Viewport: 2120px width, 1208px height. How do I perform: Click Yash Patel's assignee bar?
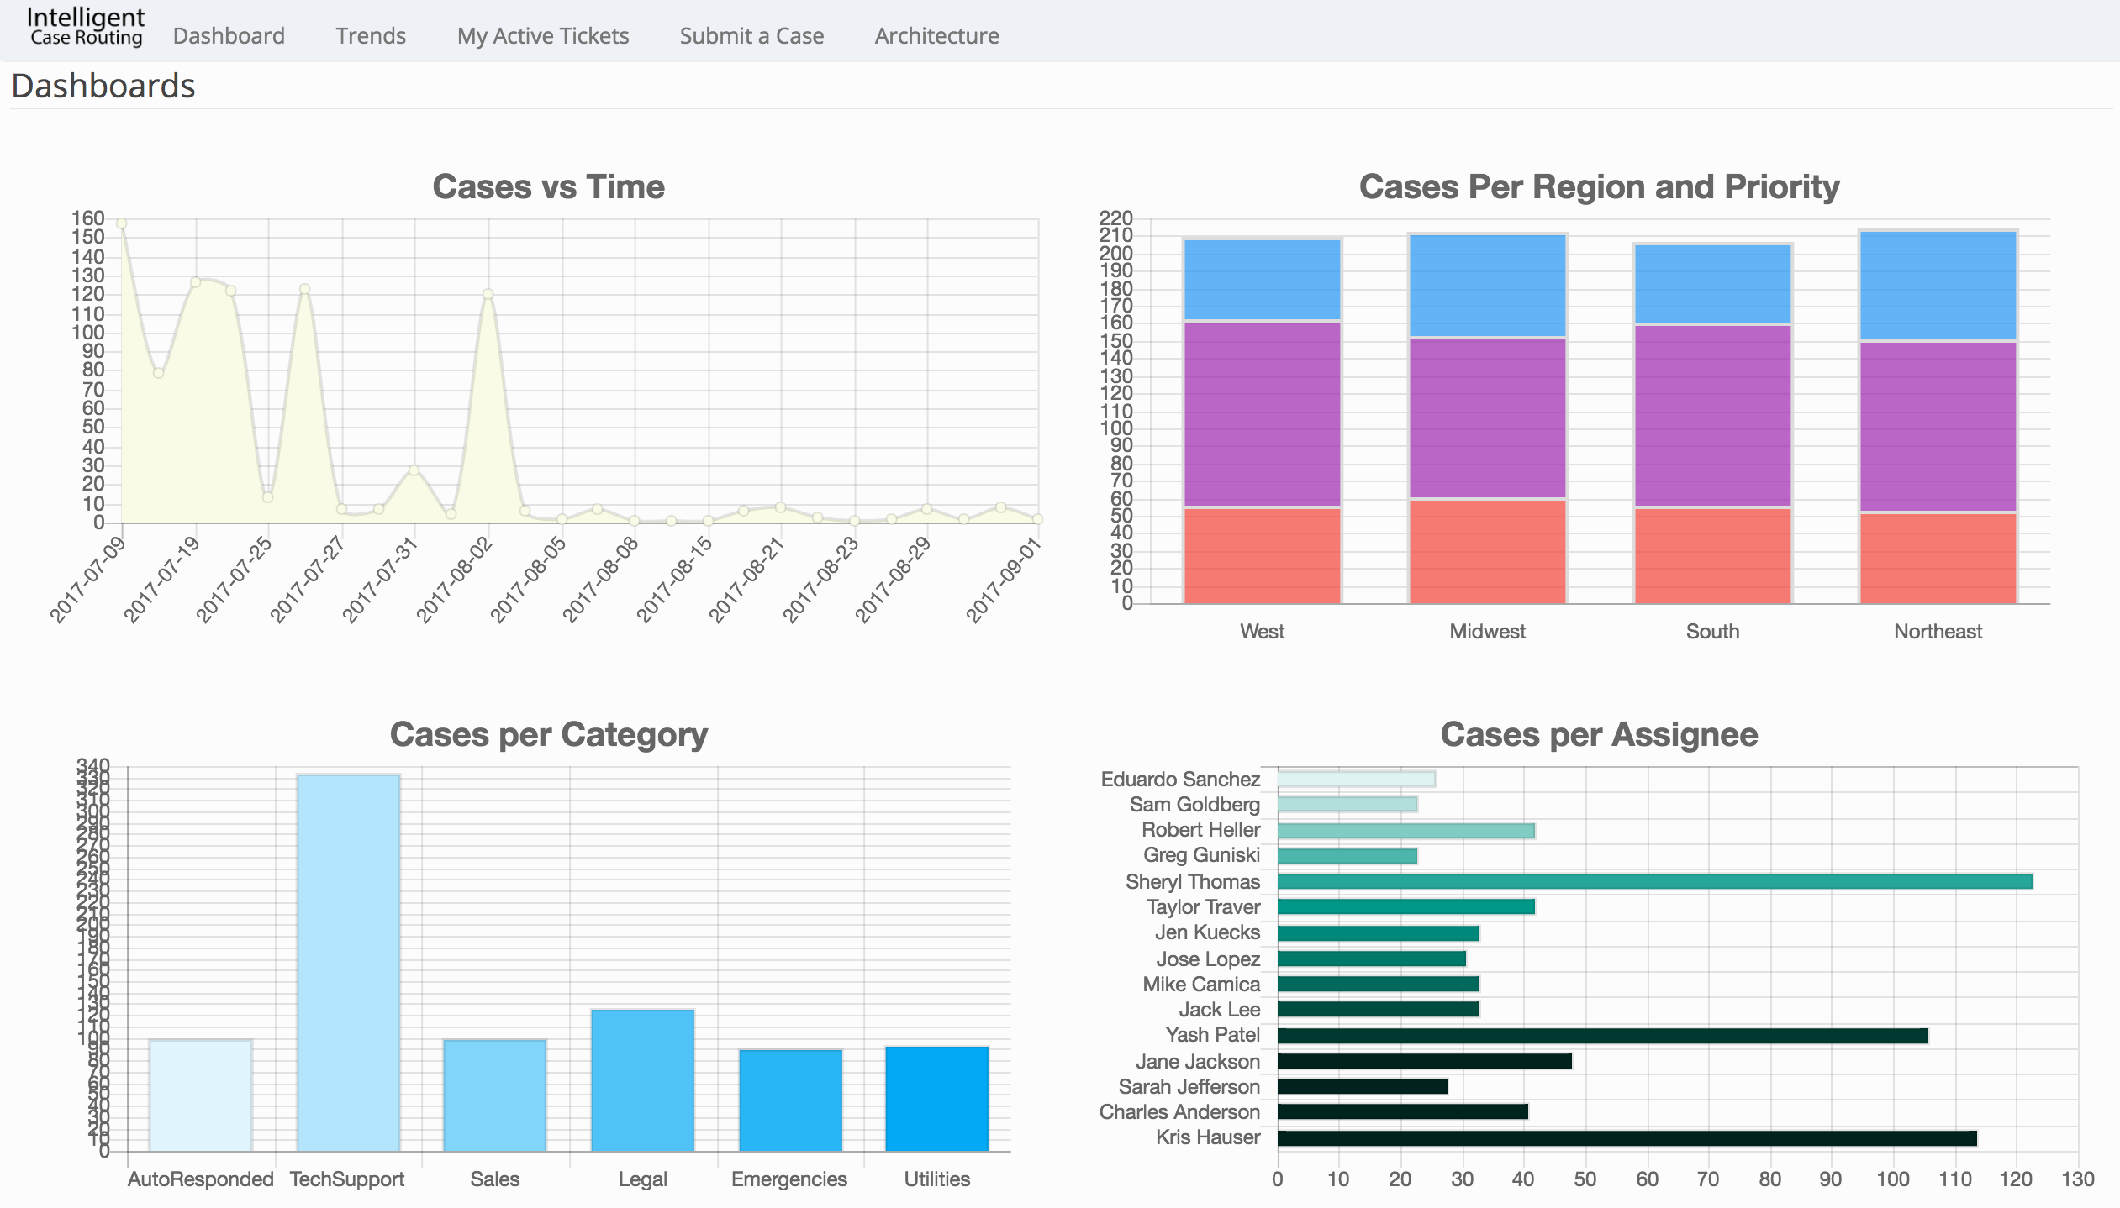(1603, 1036)
